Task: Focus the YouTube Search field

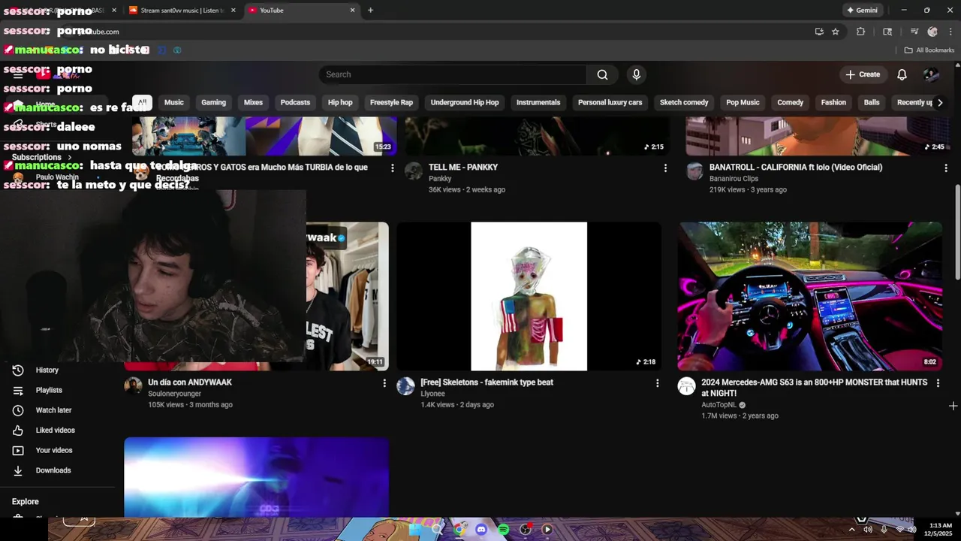Action: coord(453,74)
